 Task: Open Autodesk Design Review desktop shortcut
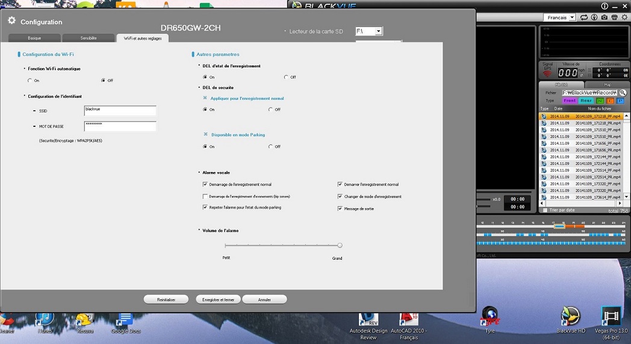pos(368,327)
